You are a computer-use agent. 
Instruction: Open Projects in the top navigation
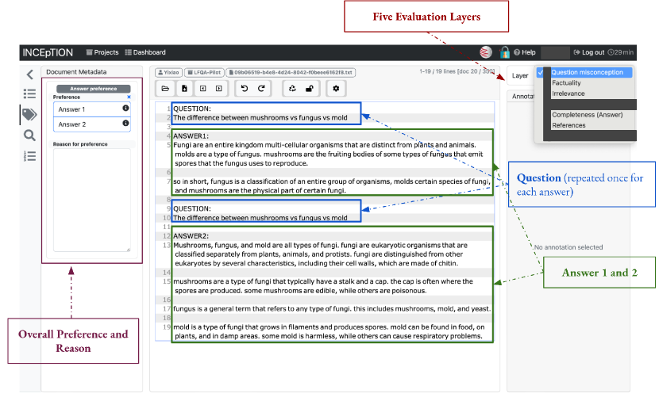tap(102, 52)
